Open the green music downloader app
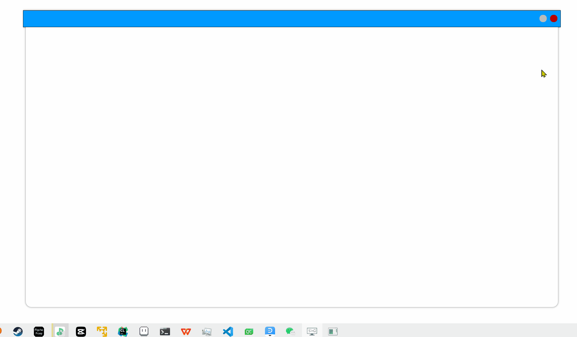 pyautogui.click(x=60, y=331)
